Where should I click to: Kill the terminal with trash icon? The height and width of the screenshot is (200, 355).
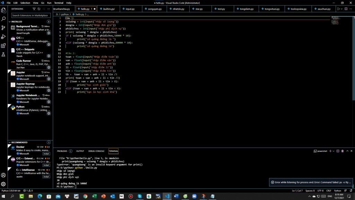pyautogui.click(x=342, y=151)
